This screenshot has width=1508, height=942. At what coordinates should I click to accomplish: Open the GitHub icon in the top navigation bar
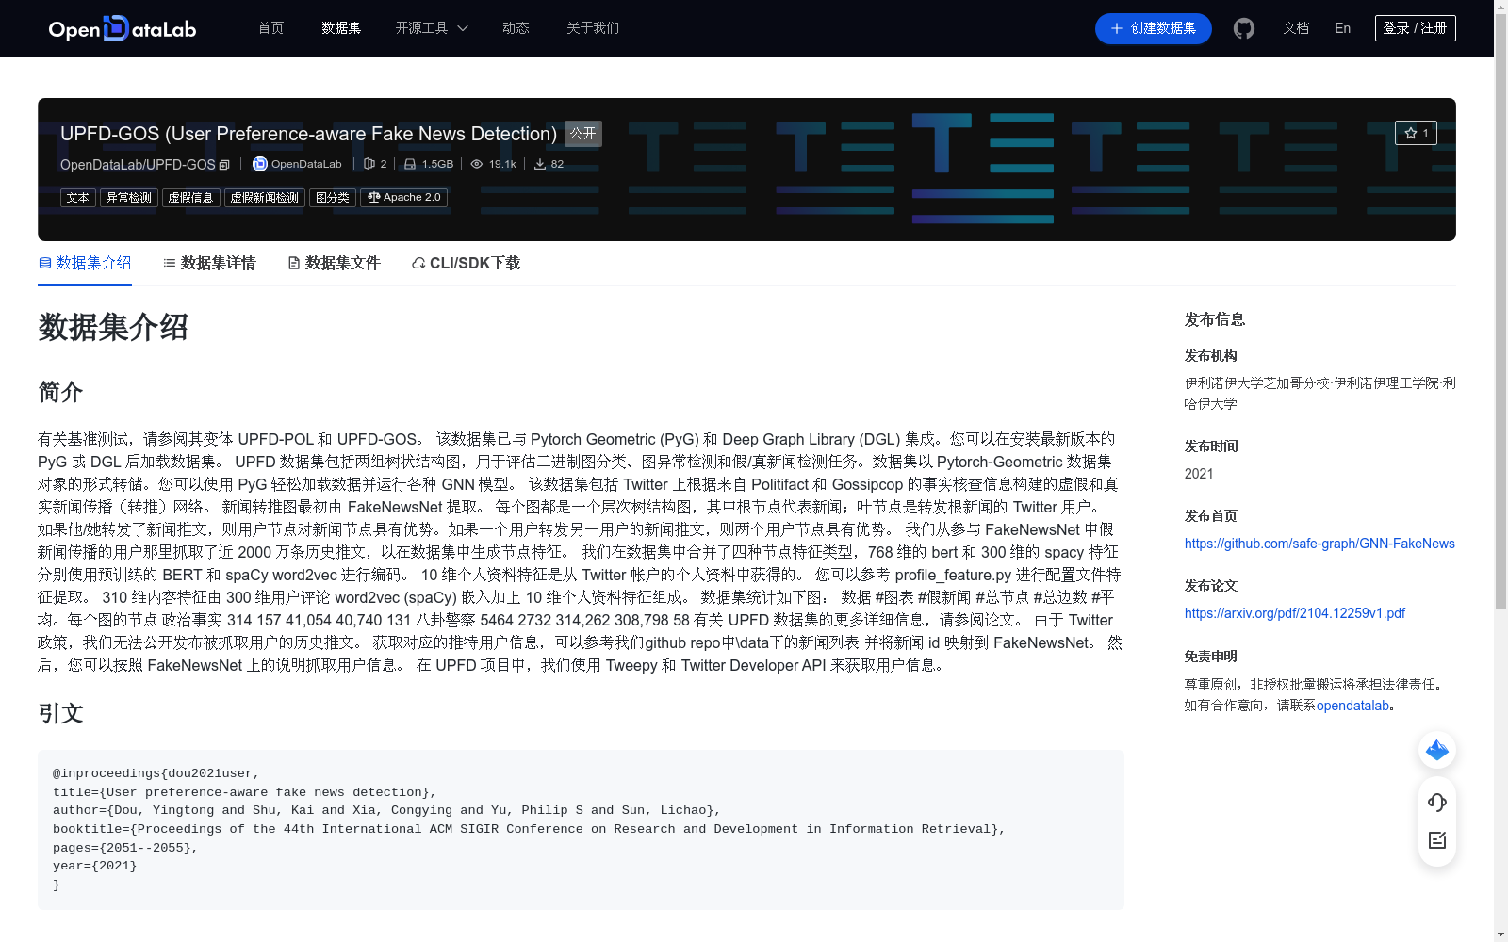click(1243, 28)
